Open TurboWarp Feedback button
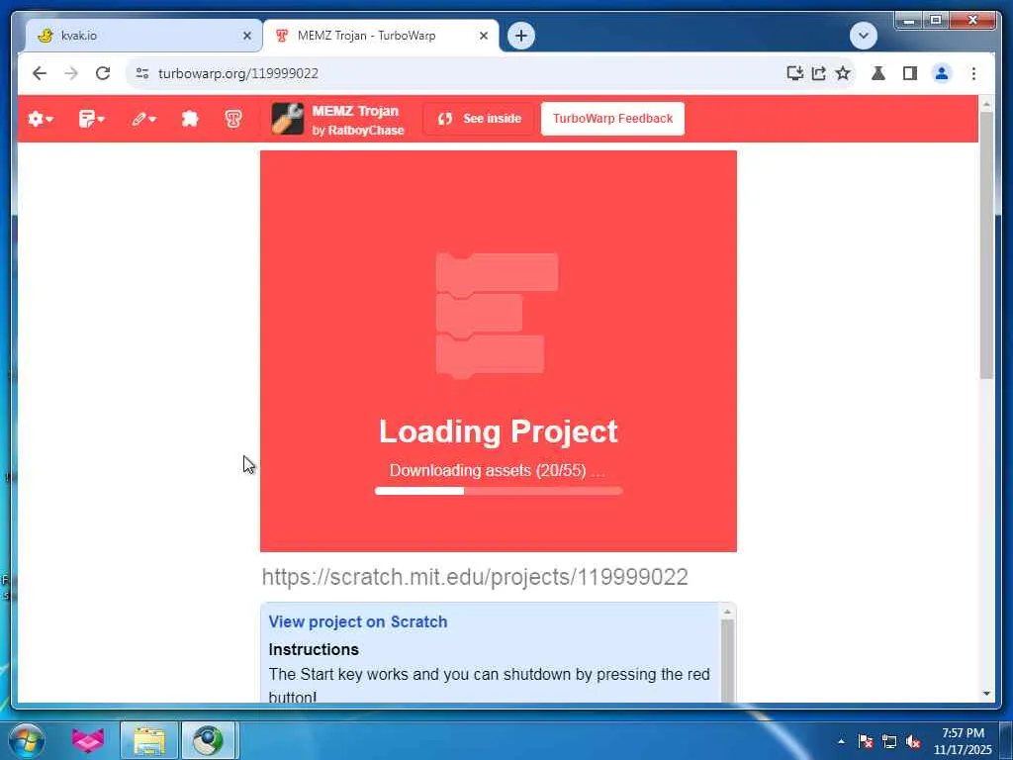This screenshot has width=1013, height=760. [612, 119]
